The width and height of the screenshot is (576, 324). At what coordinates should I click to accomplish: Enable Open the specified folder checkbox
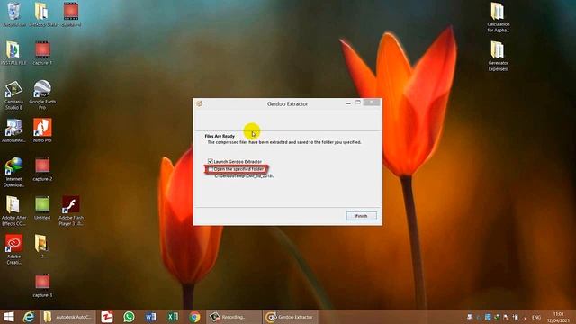(x=211, y=169)
